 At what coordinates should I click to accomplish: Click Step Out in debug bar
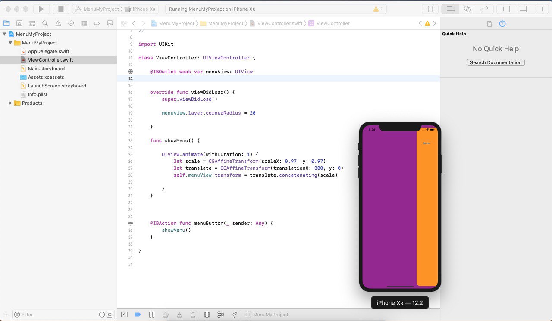[x=193, y=315]
